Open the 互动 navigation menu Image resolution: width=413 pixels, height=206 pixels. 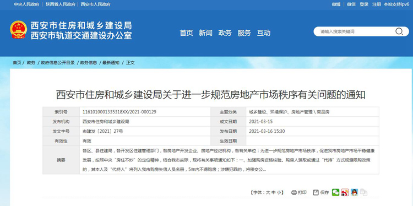[264, 33]
